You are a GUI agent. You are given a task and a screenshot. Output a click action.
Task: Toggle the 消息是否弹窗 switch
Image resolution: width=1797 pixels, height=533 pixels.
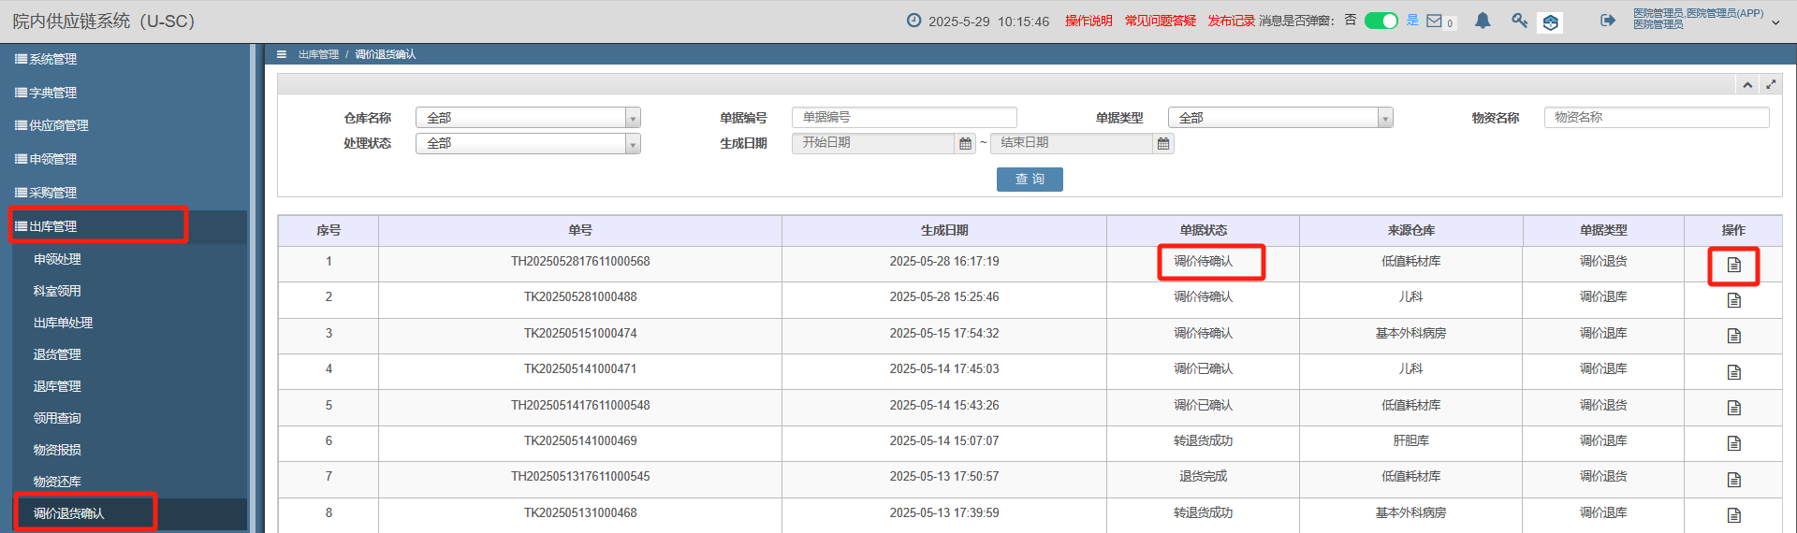[1381, 21]
